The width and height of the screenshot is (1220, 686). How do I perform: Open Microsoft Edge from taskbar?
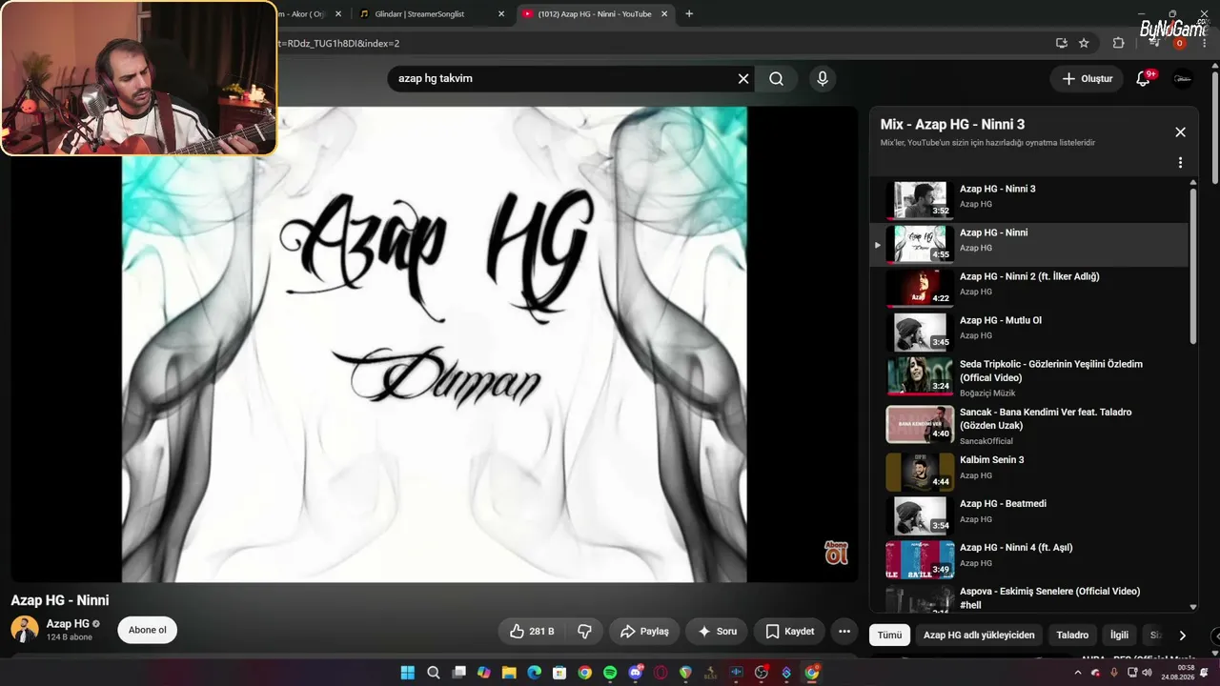(534, 673)
